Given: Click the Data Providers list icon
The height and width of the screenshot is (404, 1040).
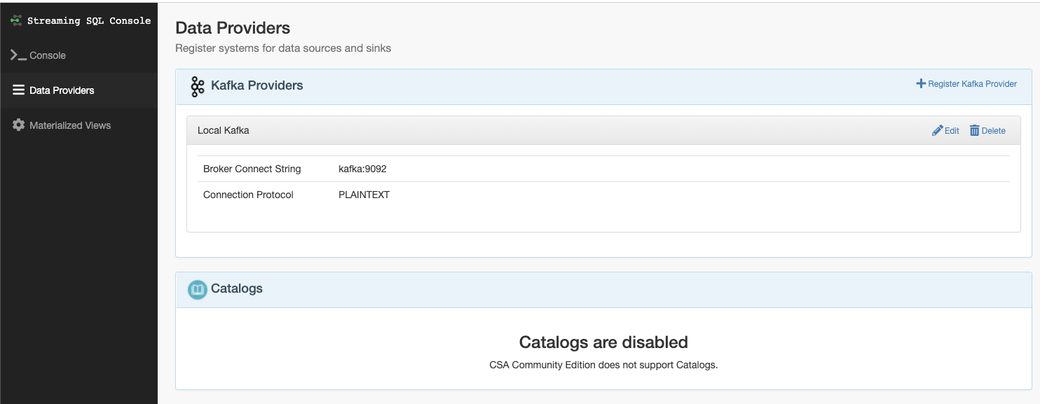Looking at the screenshot, I should [19, 90].
